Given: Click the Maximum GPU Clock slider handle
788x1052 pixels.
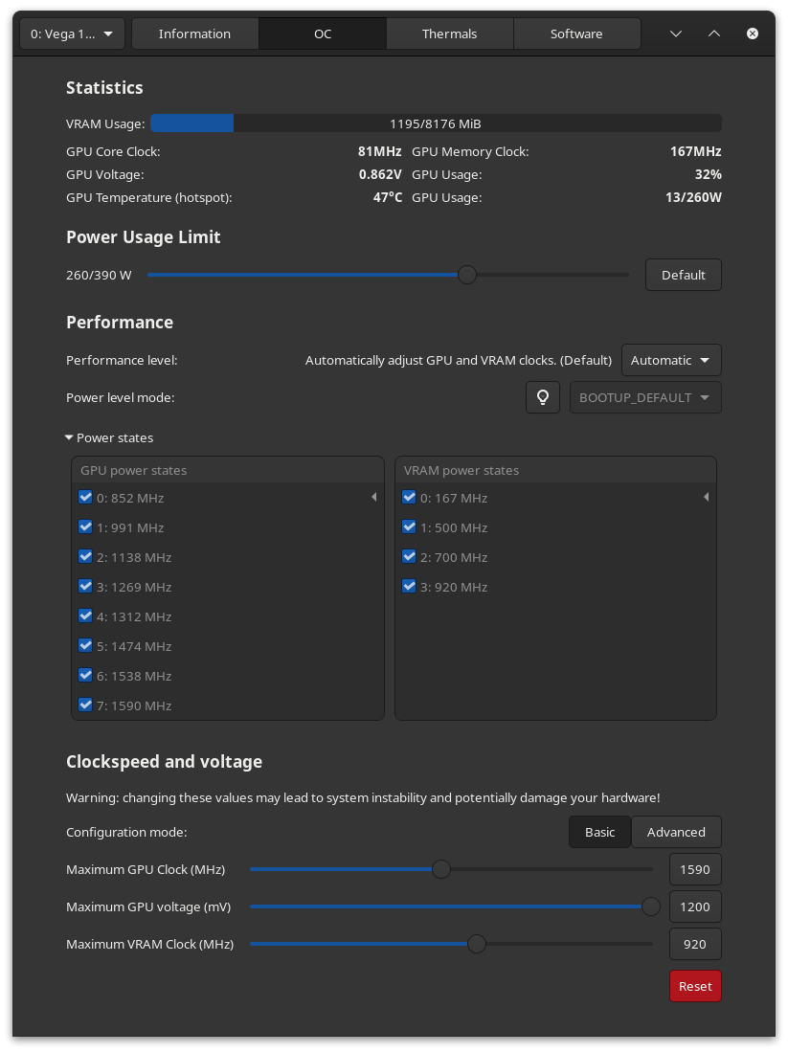Looking at the screenshot, I should pyautogui.click(x=441, y=869).
